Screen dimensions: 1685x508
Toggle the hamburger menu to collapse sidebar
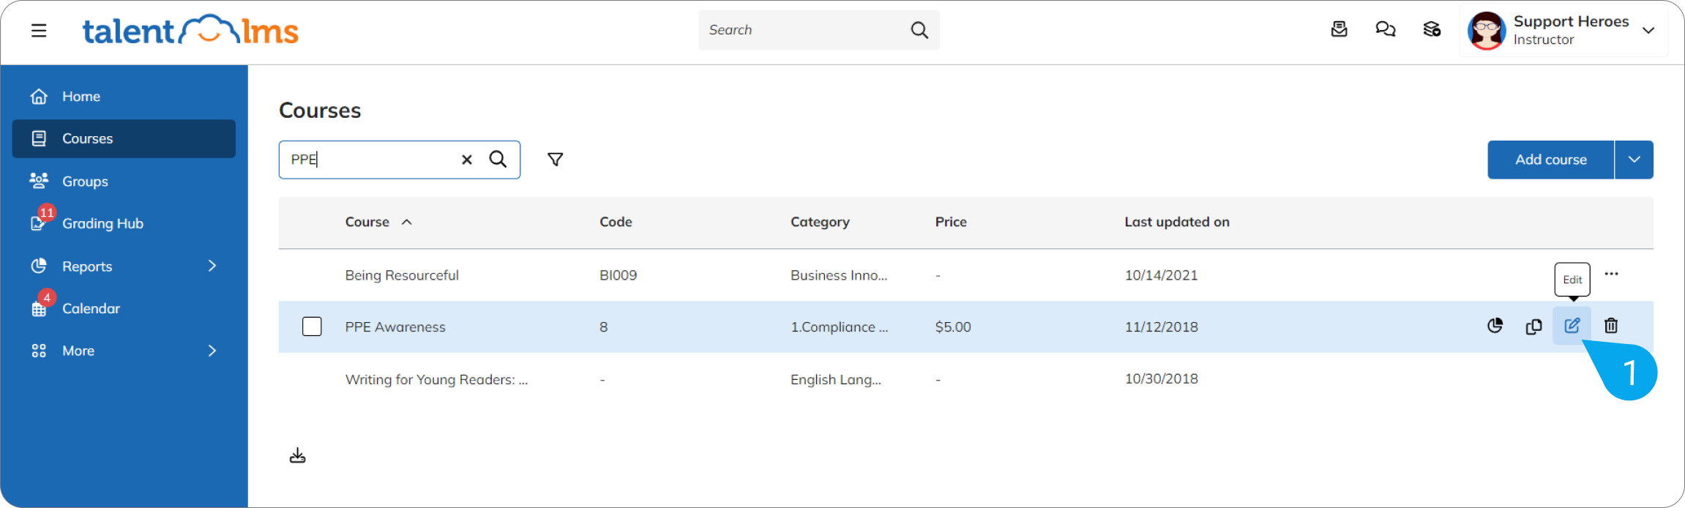(39, 30)
